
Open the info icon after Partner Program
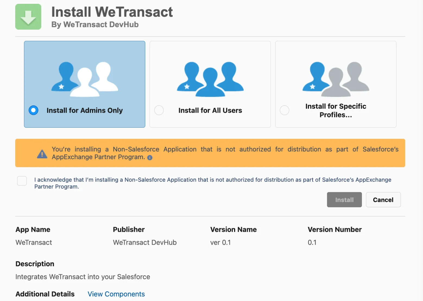[150, 158]
